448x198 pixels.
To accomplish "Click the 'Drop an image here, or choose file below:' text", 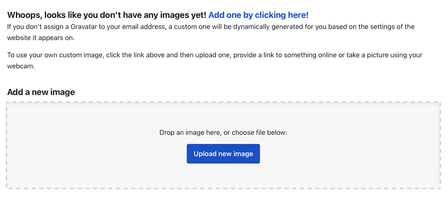I will click(223, 132).
